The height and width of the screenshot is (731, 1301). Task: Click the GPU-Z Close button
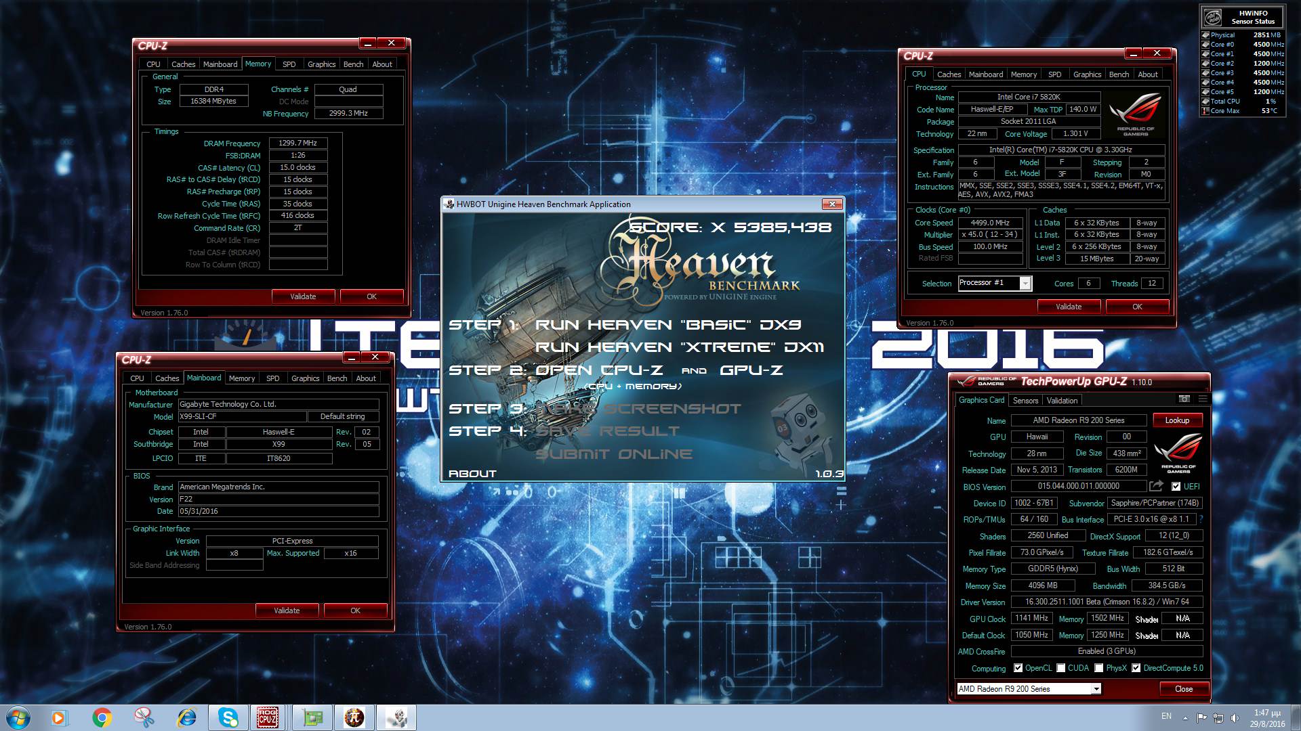click(1184, 689)
